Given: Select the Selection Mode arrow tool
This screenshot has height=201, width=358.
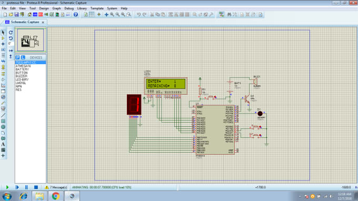Looking at the screenshot, I should (3, 33).
